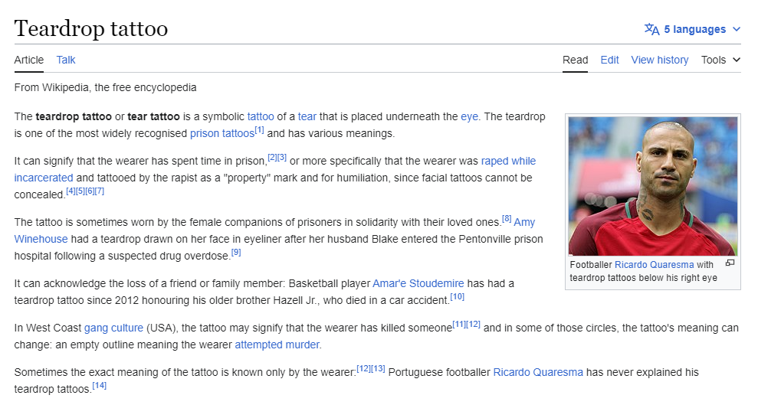Image resolution: width=758 pixels, height=405 pixels.
Task: Open the Edit tab
Action: (x=609, y=60)
